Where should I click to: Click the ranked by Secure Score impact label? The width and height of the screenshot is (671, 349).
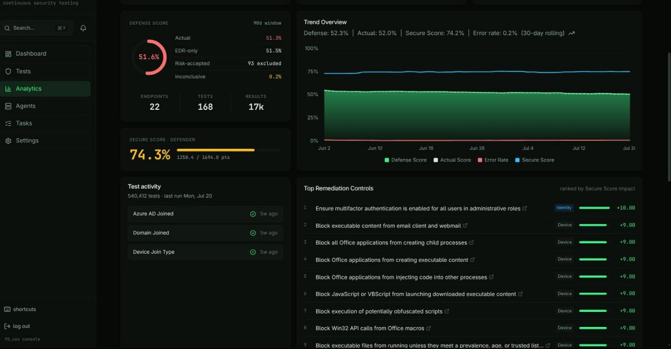coord(597,189)
